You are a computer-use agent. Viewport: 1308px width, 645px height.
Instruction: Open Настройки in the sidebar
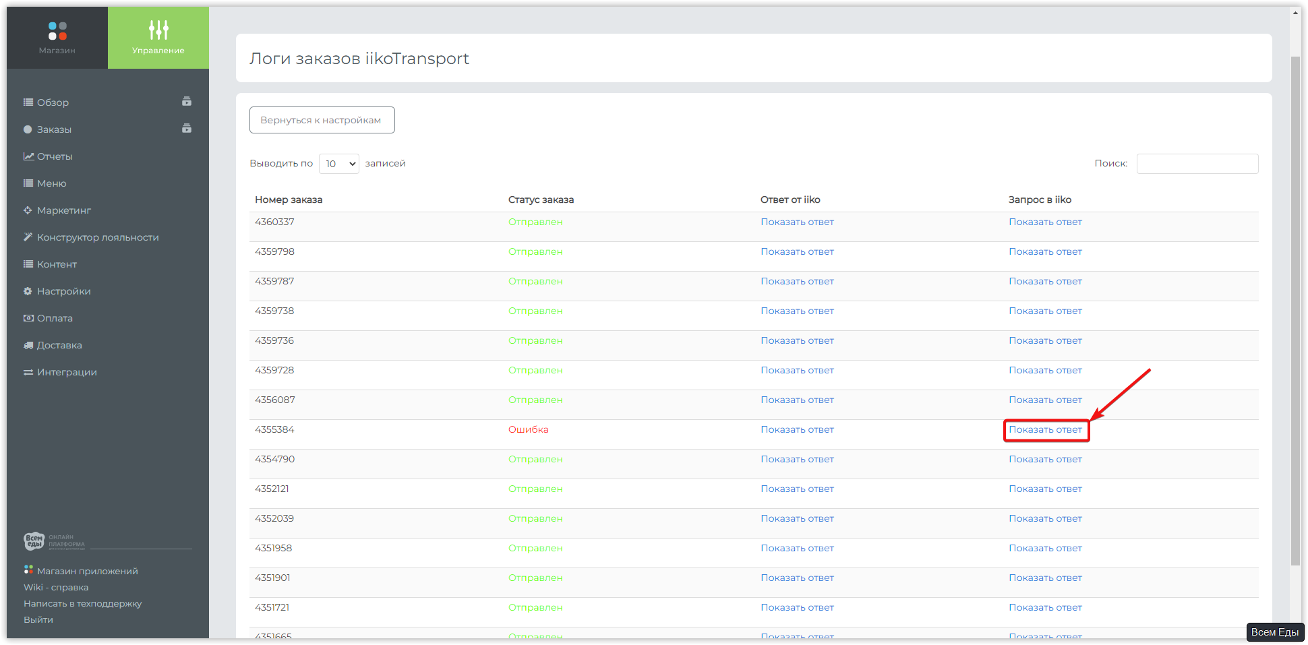point(64,291)
